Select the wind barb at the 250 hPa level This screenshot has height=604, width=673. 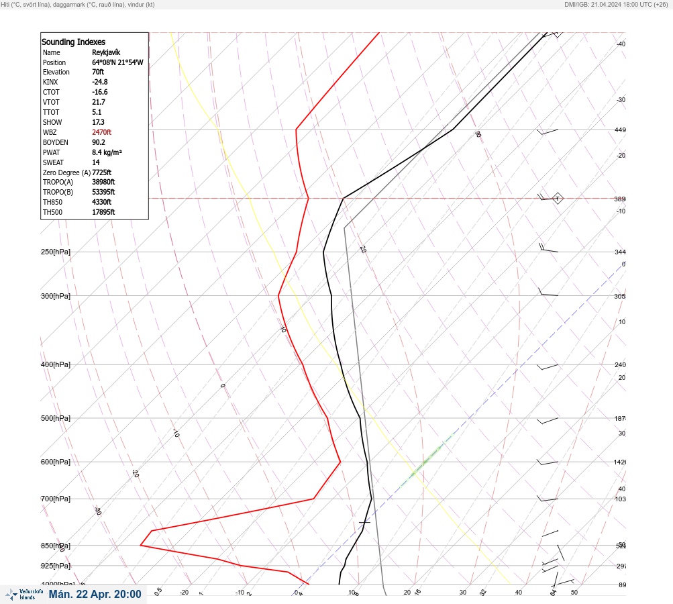548,248
